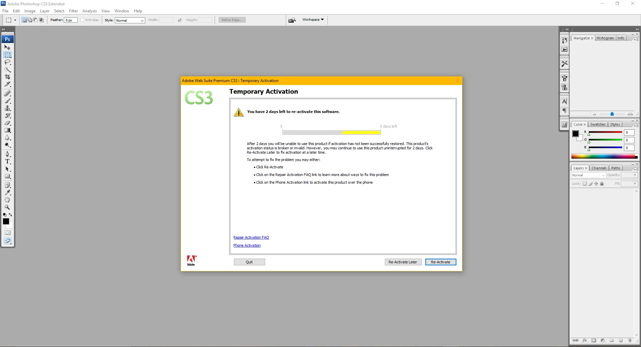Screen dimensions: 641x347
Task: Open the Color panel options menu
Action: 637,126
